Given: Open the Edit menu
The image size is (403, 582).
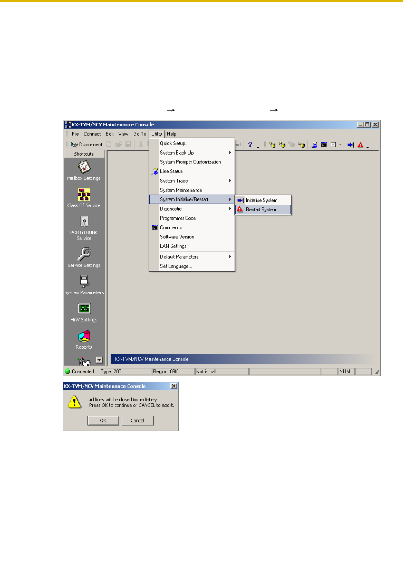Looking at the screenshot, I should [110, 134].
